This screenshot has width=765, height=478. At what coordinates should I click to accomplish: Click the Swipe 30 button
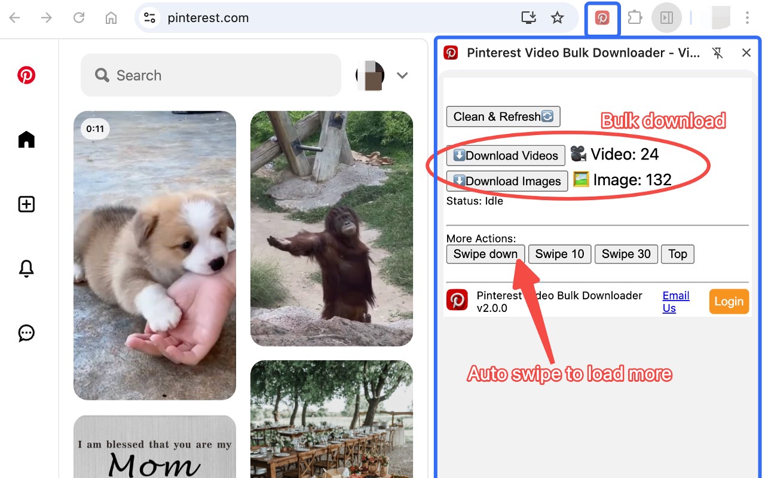click(626, 254)
